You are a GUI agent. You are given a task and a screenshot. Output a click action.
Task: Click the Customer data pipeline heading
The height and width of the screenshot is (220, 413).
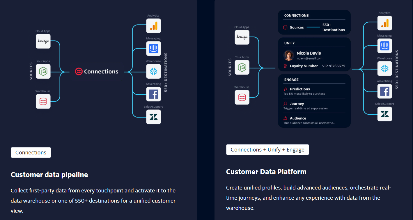point(49,175)
